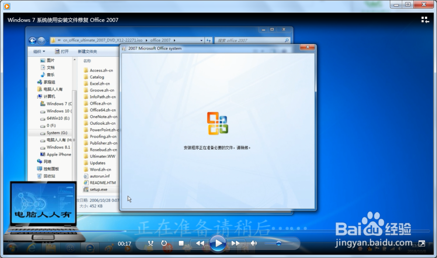Click the volume slider handle

(x=278, y=243)
